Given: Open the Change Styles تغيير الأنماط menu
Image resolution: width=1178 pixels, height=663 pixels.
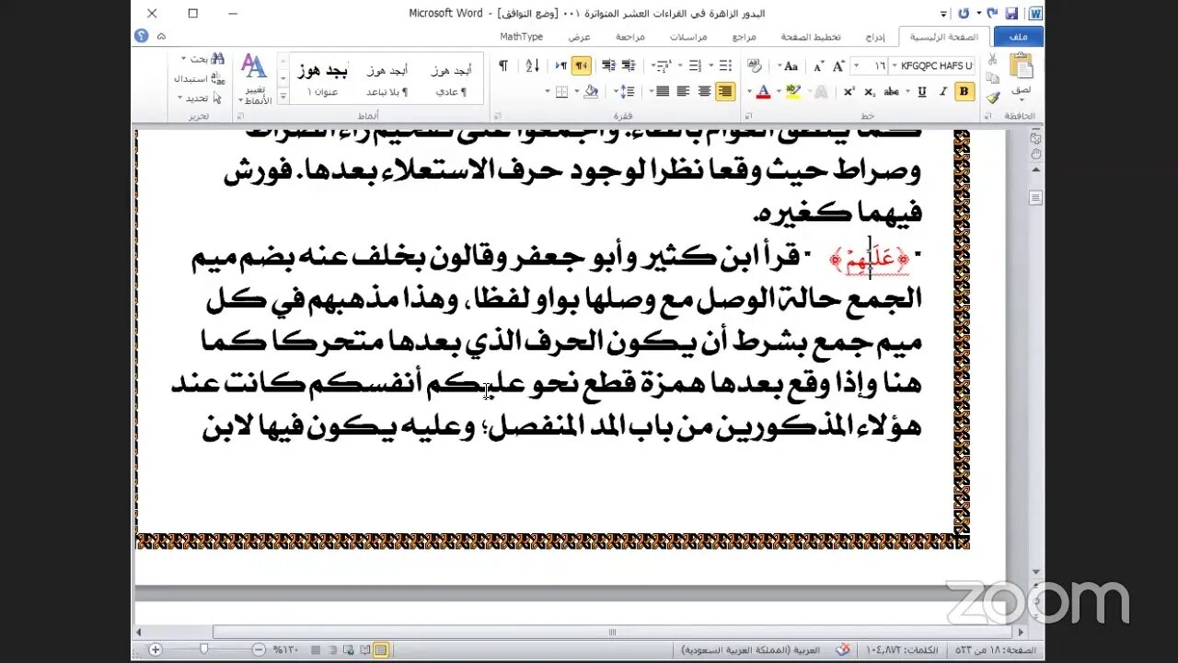Looking at the screenshot, I should click(254, 79).
